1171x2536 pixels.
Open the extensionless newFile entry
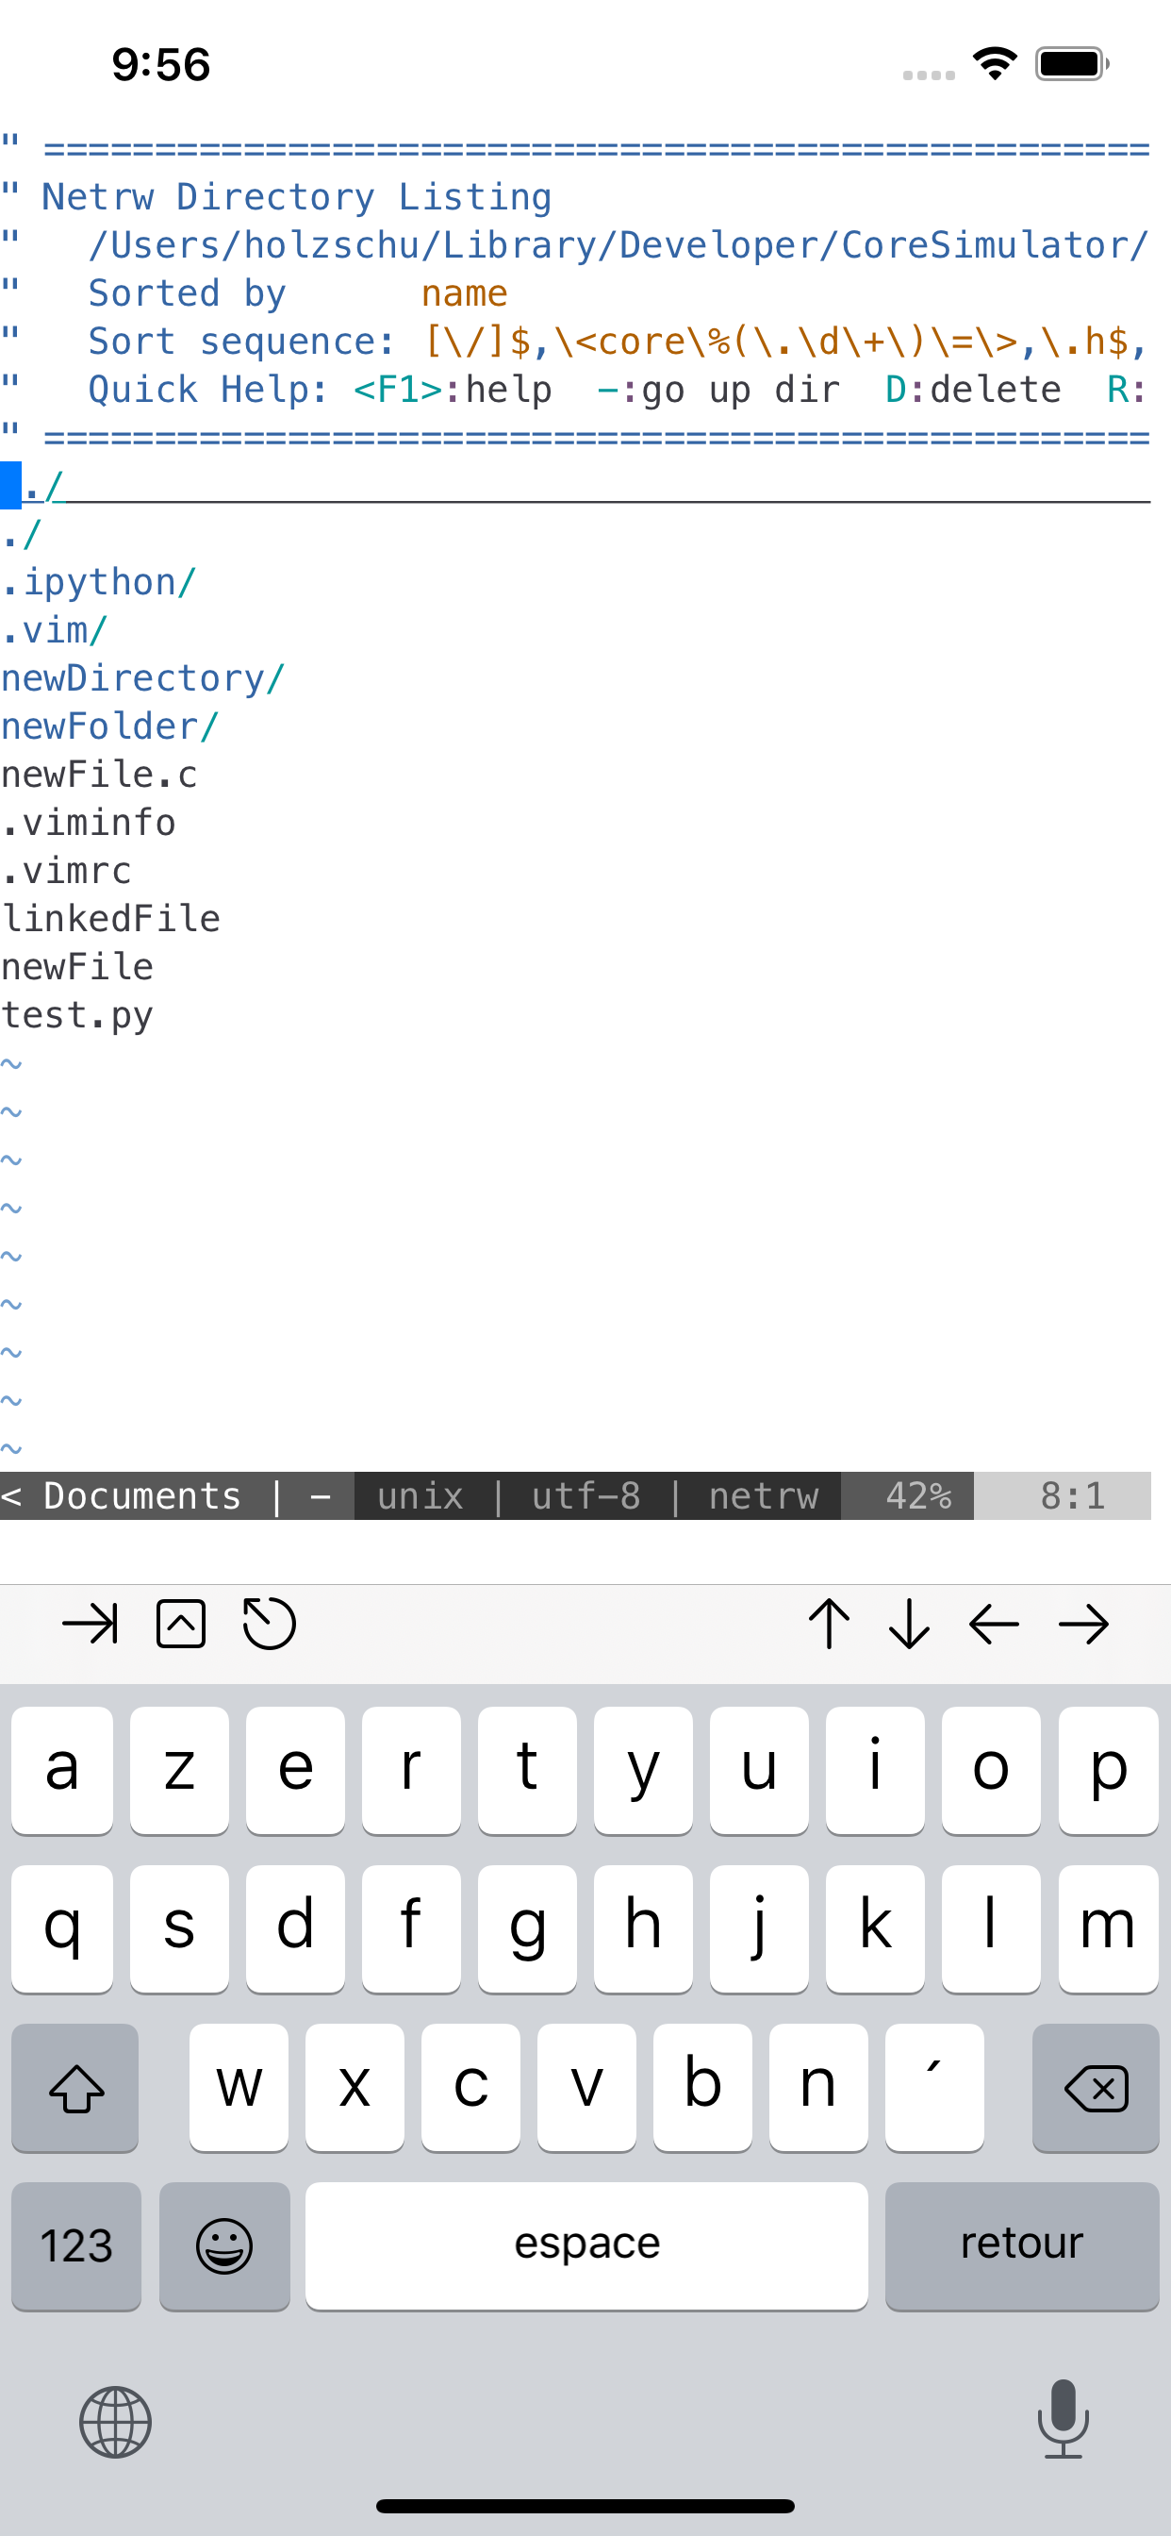point(76,968)
